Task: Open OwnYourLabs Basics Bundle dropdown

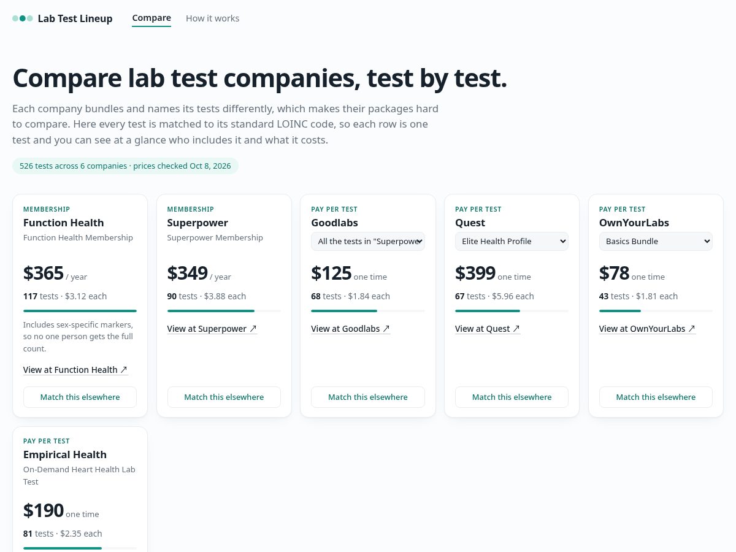Action: tap(656, 241)
